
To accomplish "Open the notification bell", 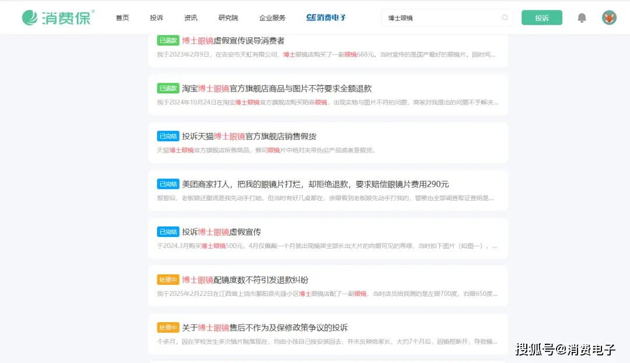I will [582, 18].
